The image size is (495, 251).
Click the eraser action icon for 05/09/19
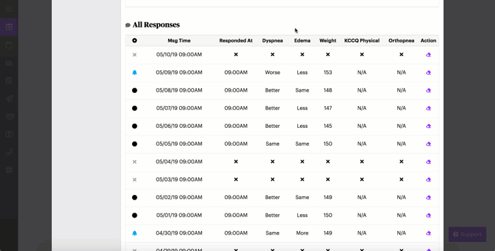click(x=429, y=72)
